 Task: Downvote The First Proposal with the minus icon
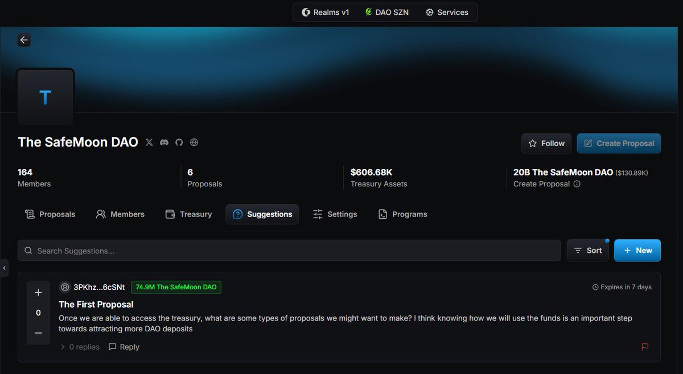pyautogui.click(x=38, y=333)
